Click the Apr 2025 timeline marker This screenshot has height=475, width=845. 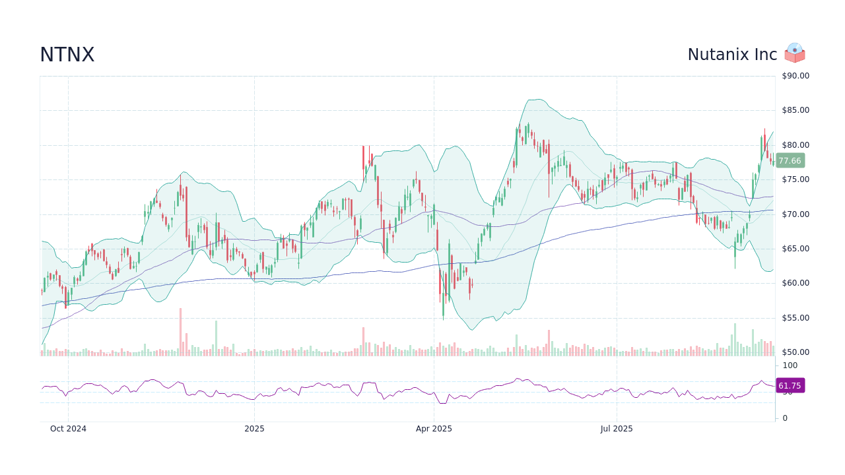(434, 429)
